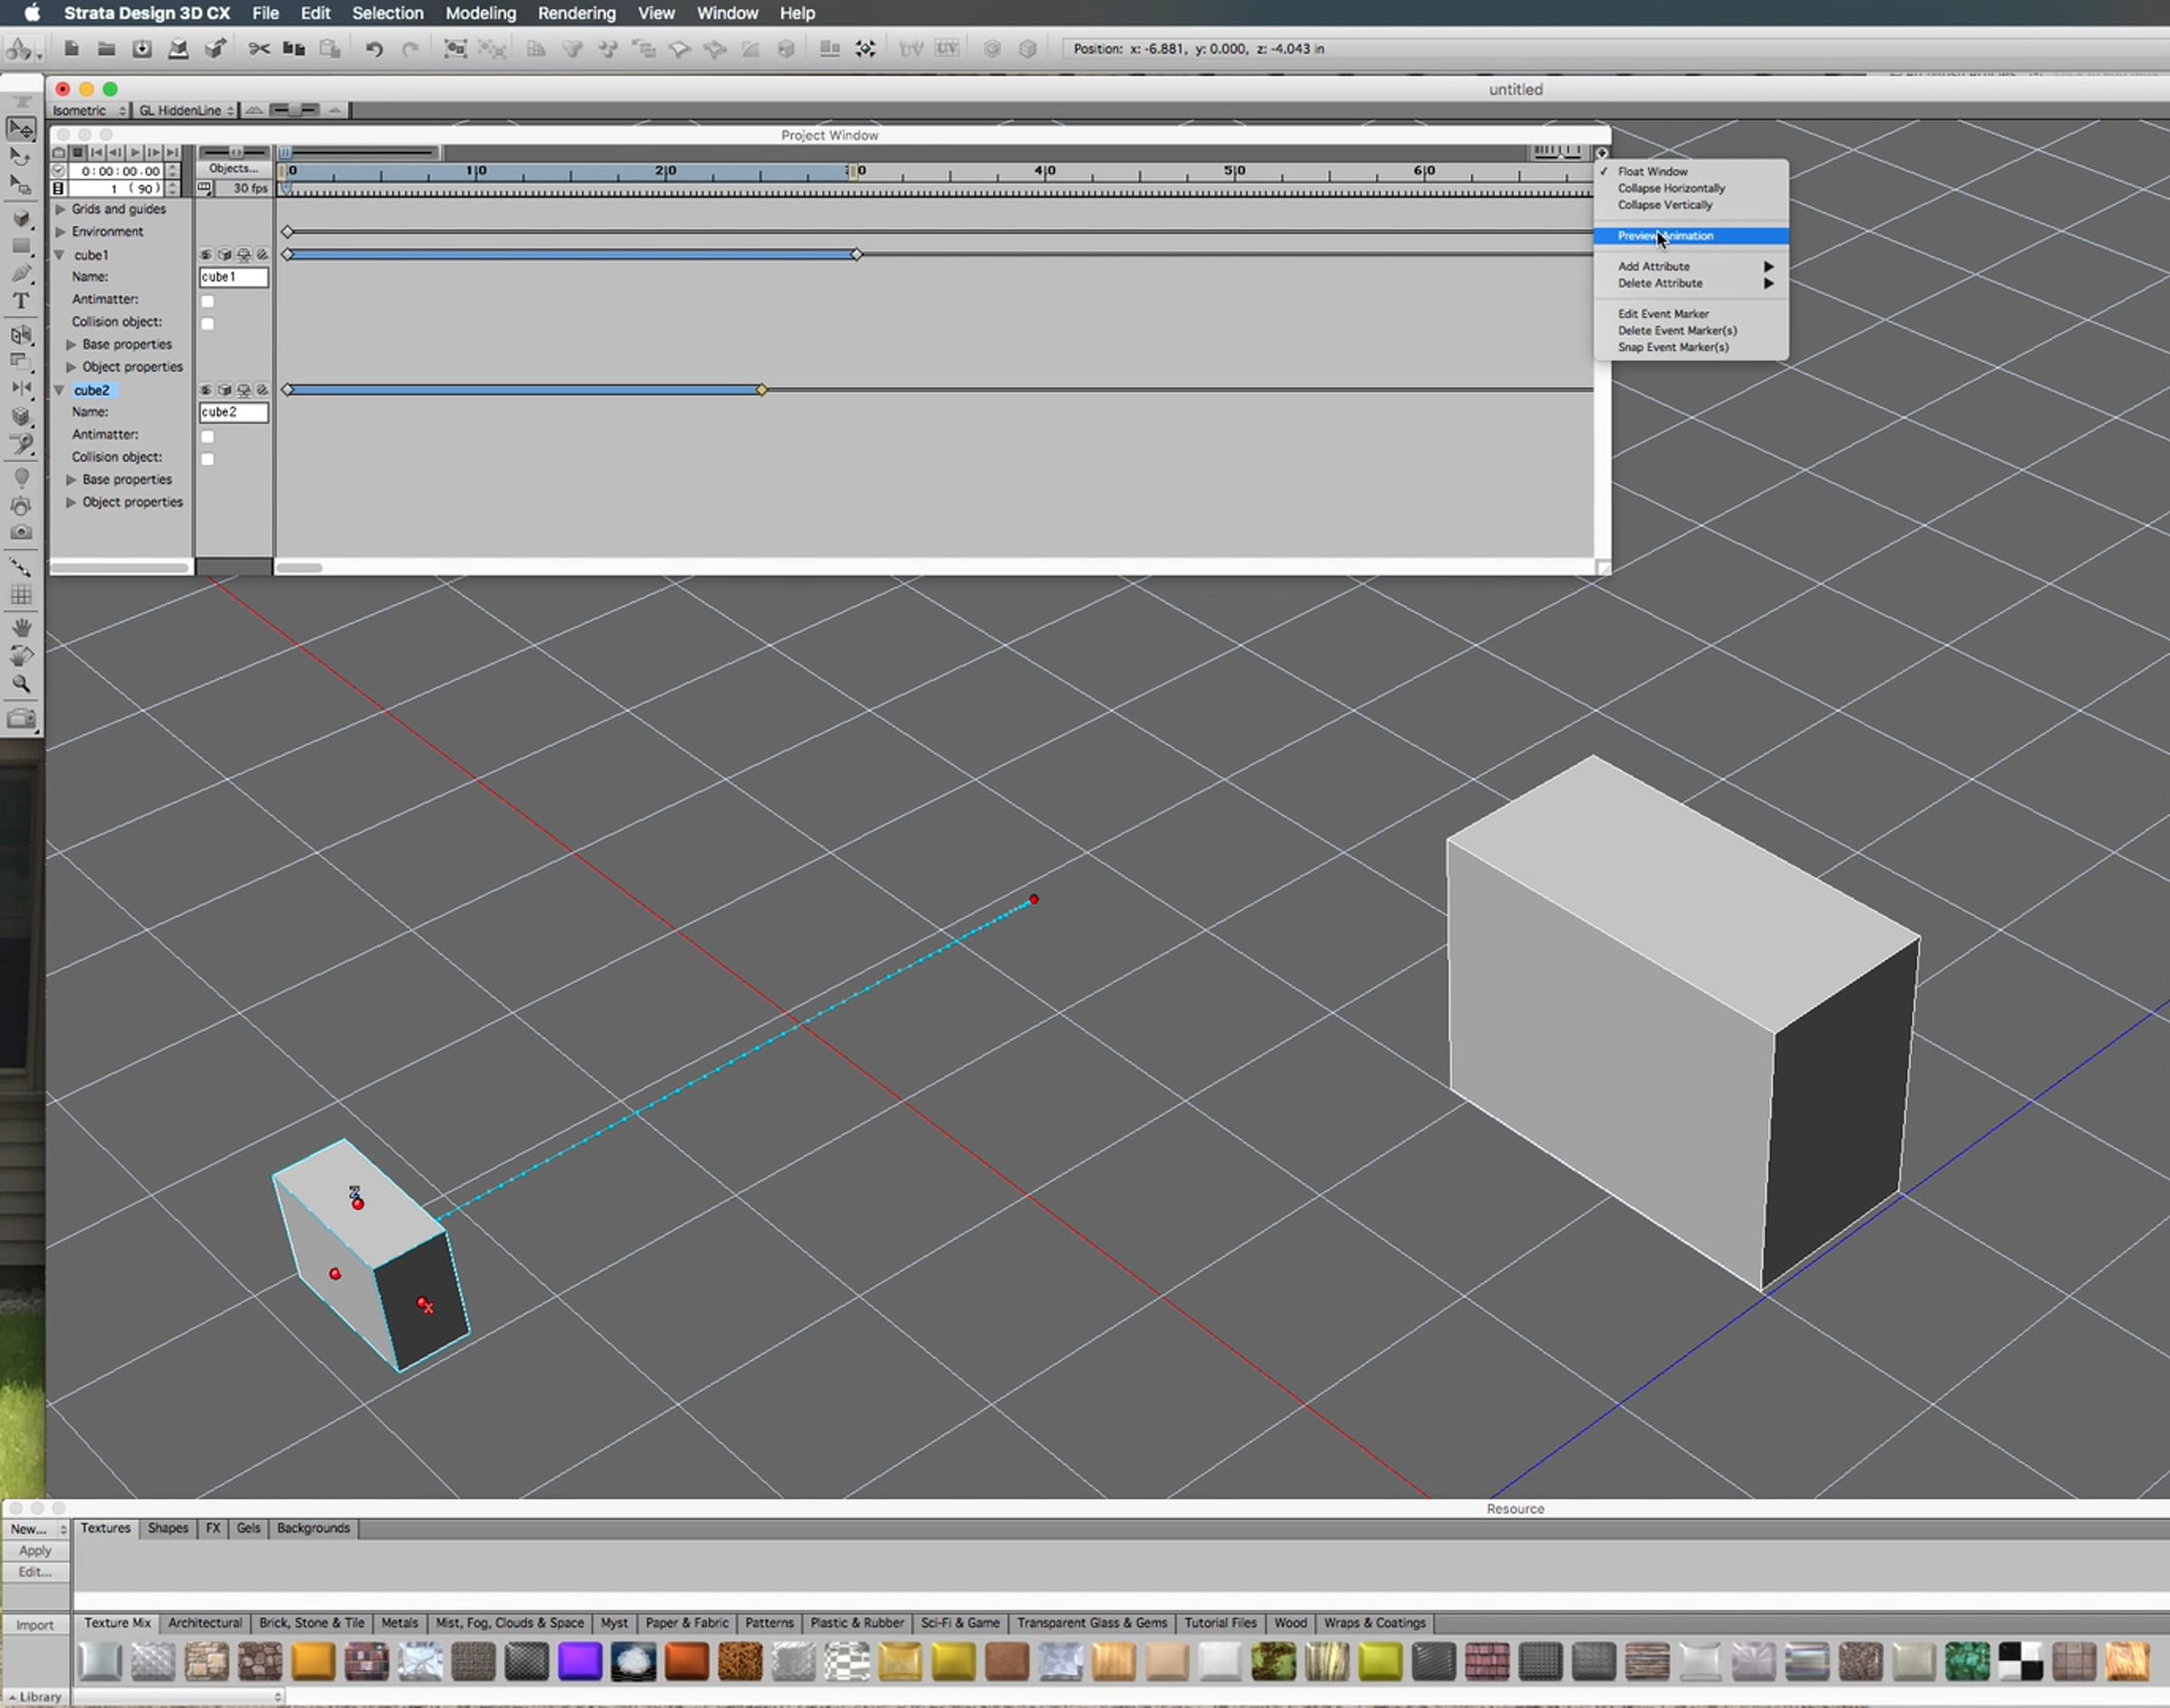Expand cube2 Base properties
Image resolution: width=2170 pixels, height=1708 pixels.
(71, 480)
